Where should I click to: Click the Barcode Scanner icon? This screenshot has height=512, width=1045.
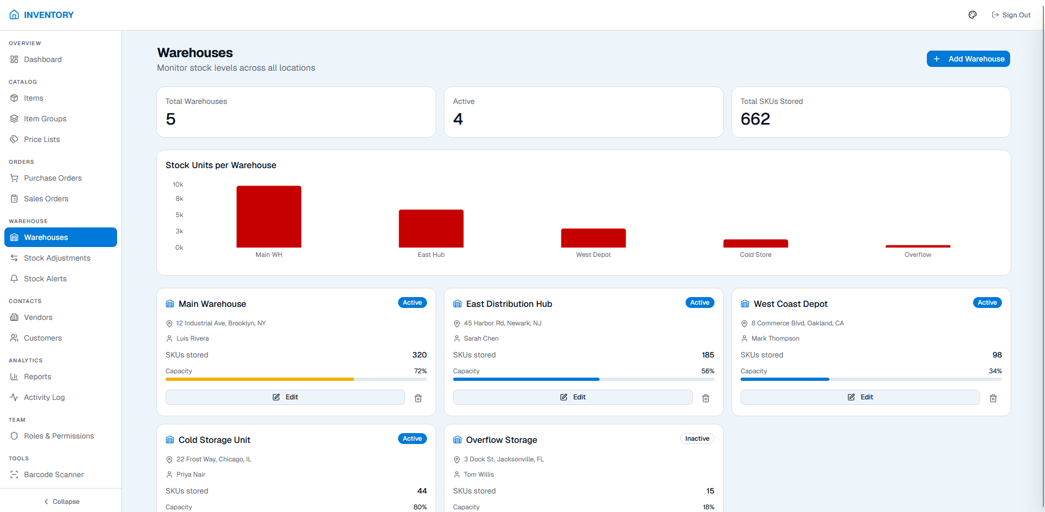(14, 474)
